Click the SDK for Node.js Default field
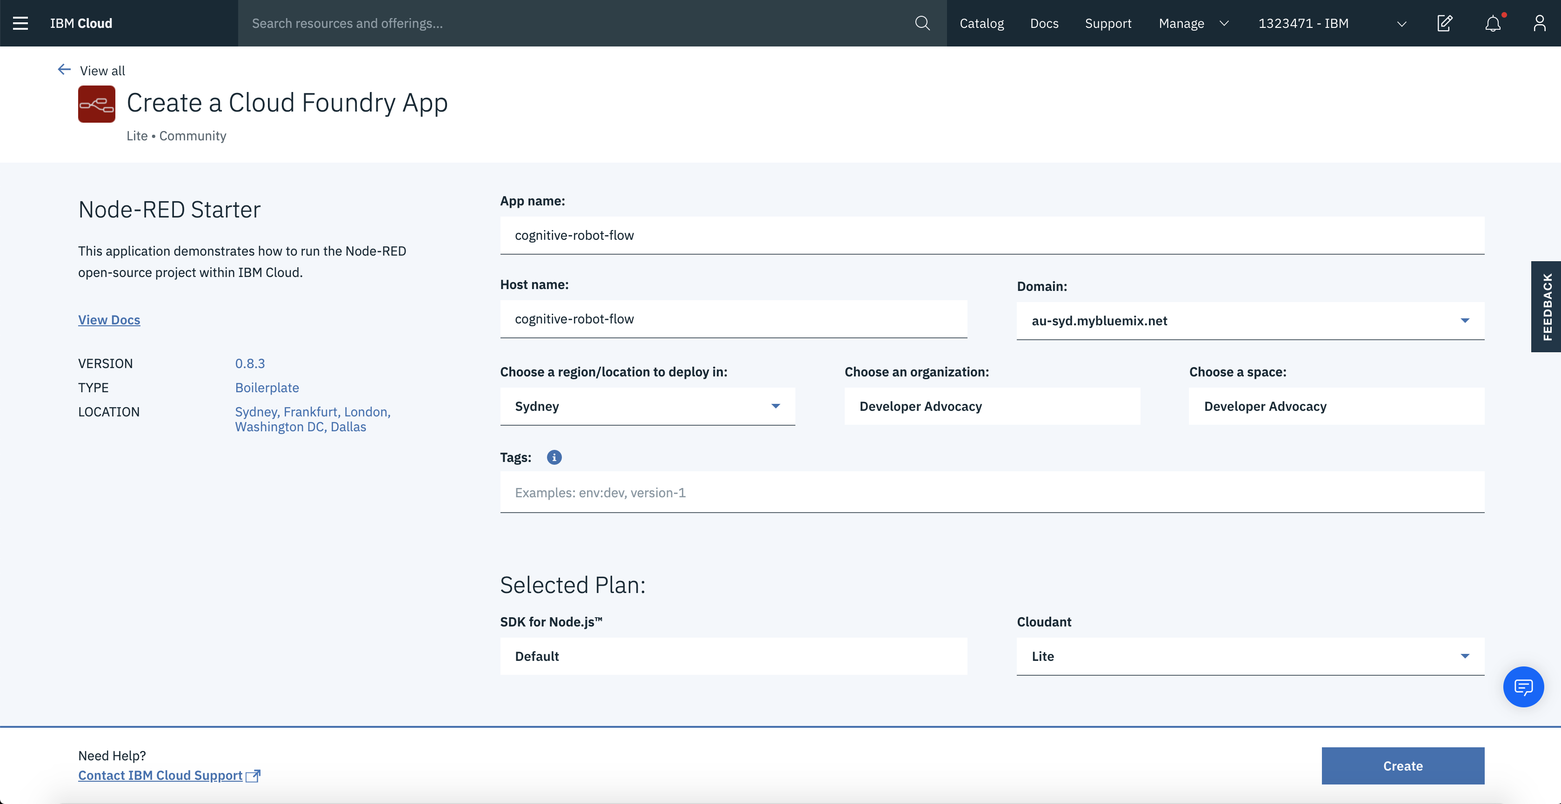1561x804 pixels. coord(733,656)
